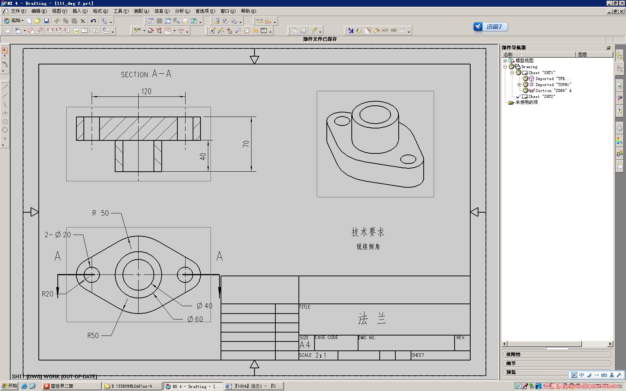Image resolution: width=626 pixels, height=391 pixels.
Task: Click the insert image icon
Action: (264, 31)
